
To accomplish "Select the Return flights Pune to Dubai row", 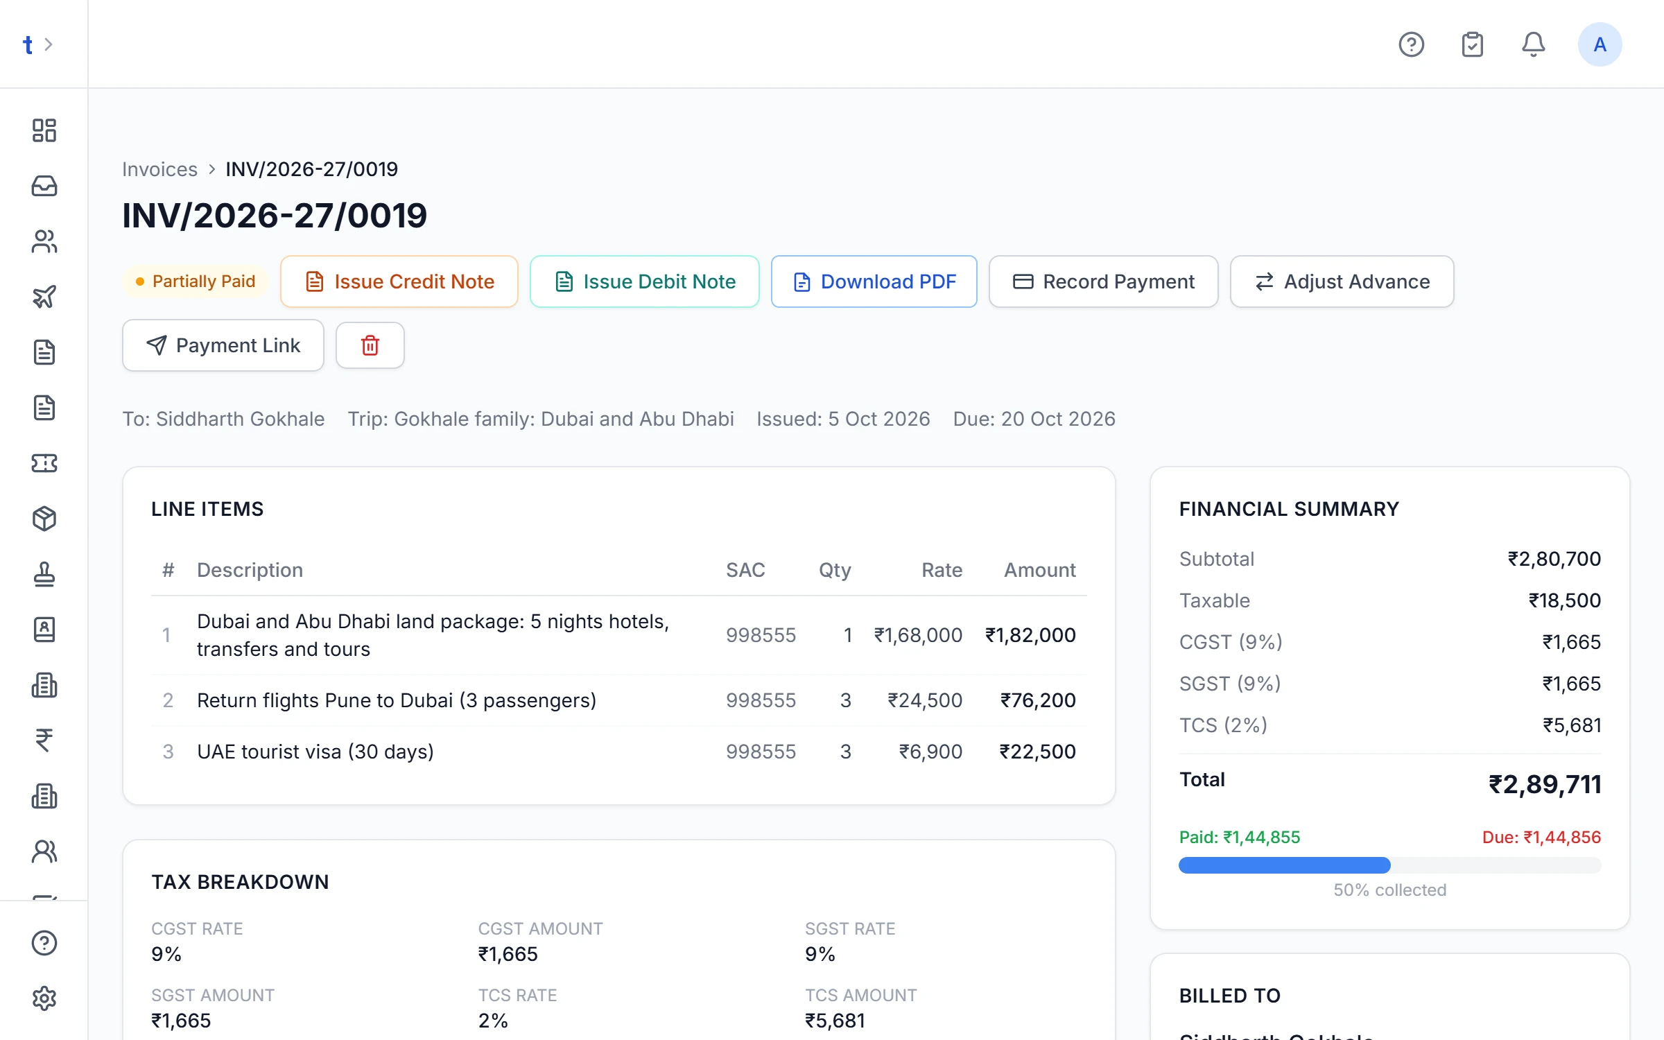I will pyautogui.click(x=619, y=700).
